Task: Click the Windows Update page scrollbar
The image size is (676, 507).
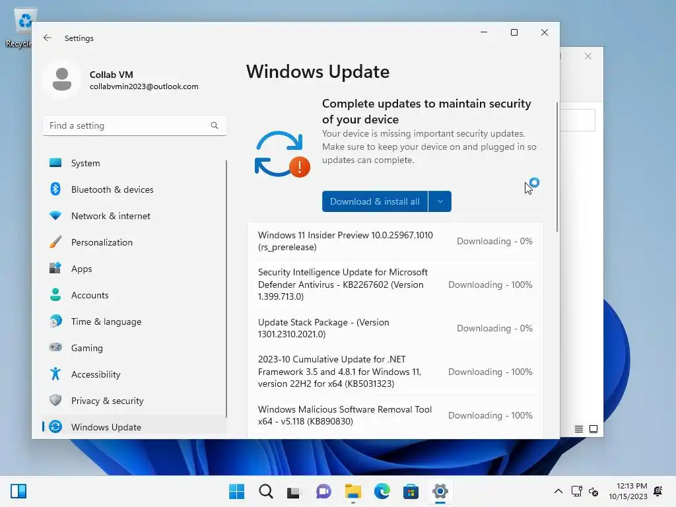Action: coord(557,167)
